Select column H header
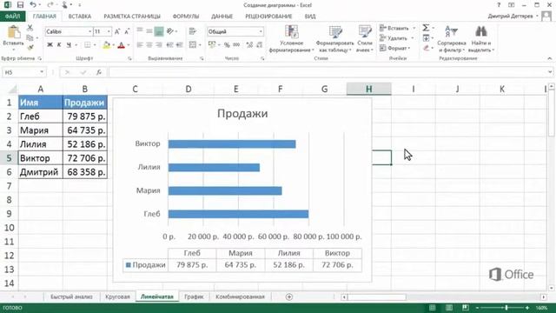This screenshot has height=313, width=556. click(368, 89)
